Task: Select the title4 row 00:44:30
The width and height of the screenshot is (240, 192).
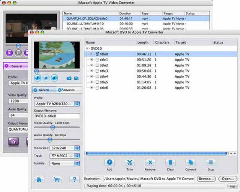Action: (x=161, y=76)
